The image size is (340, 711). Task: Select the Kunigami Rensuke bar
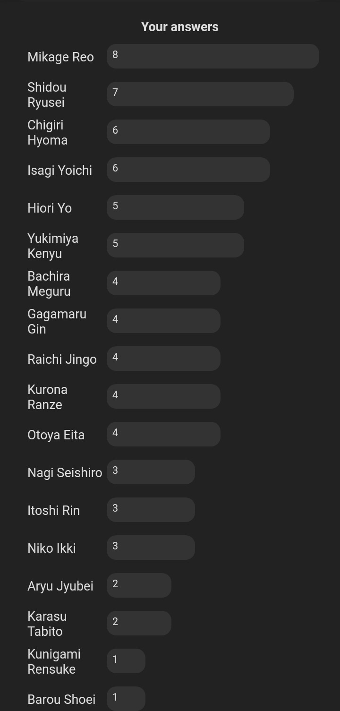(126, 661)
